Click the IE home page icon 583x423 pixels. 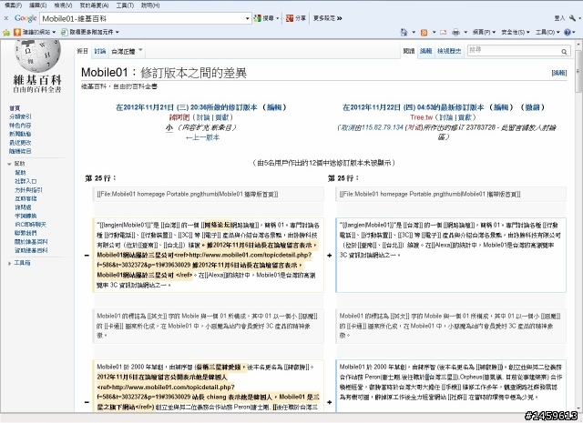[404, 33]
